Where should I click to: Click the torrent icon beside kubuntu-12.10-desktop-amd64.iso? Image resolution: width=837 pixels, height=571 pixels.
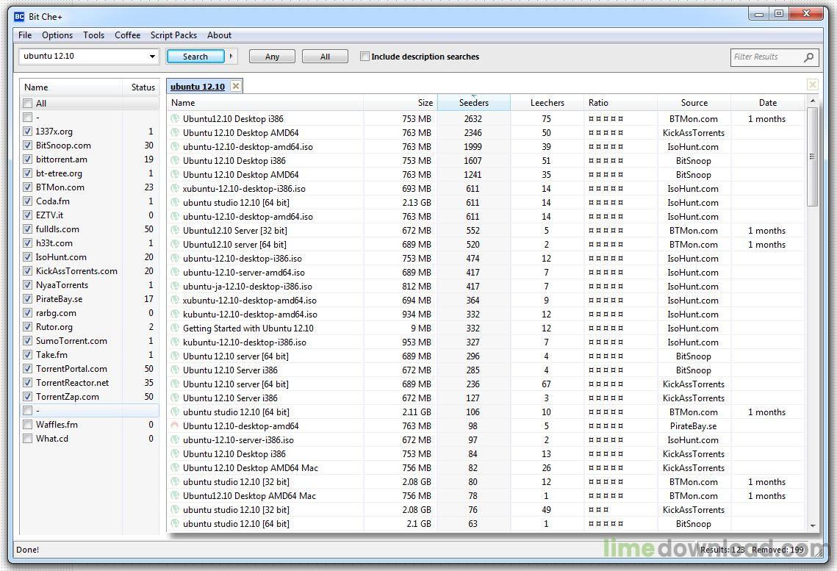point(175,315)
